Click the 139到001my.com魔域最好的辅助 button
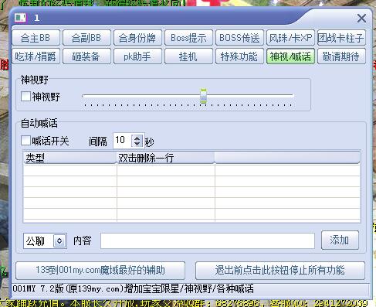376x307 pixels. [100, 271]
